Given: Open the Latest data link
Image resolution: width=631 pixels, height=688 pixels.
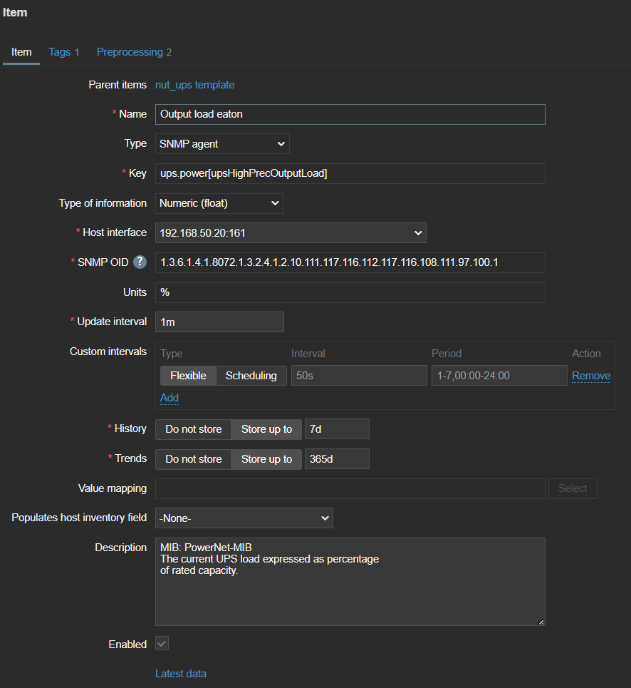Looking at the screenshot, I should [x=181, y=674].
